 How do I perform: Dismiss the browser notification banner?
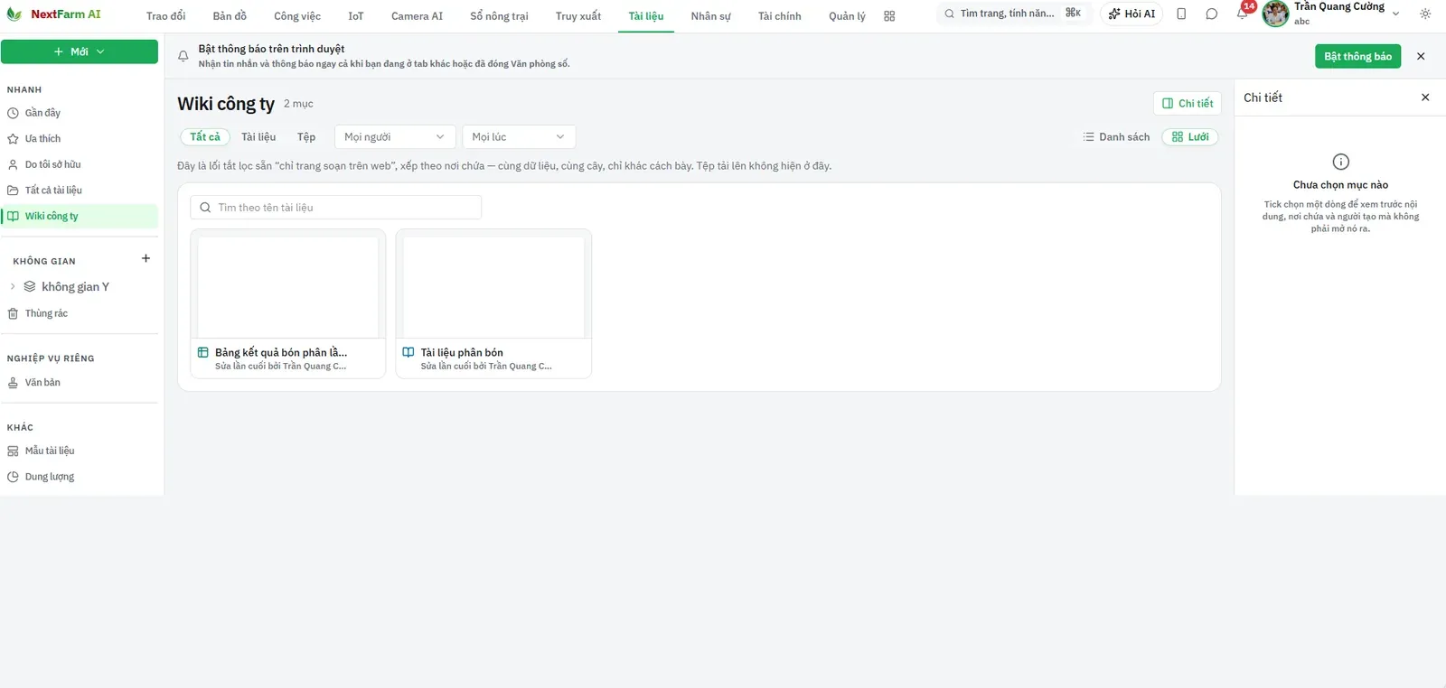1421,56
